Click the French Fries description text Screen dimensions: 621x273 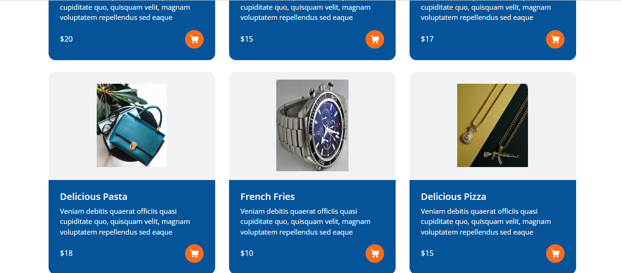305,222
